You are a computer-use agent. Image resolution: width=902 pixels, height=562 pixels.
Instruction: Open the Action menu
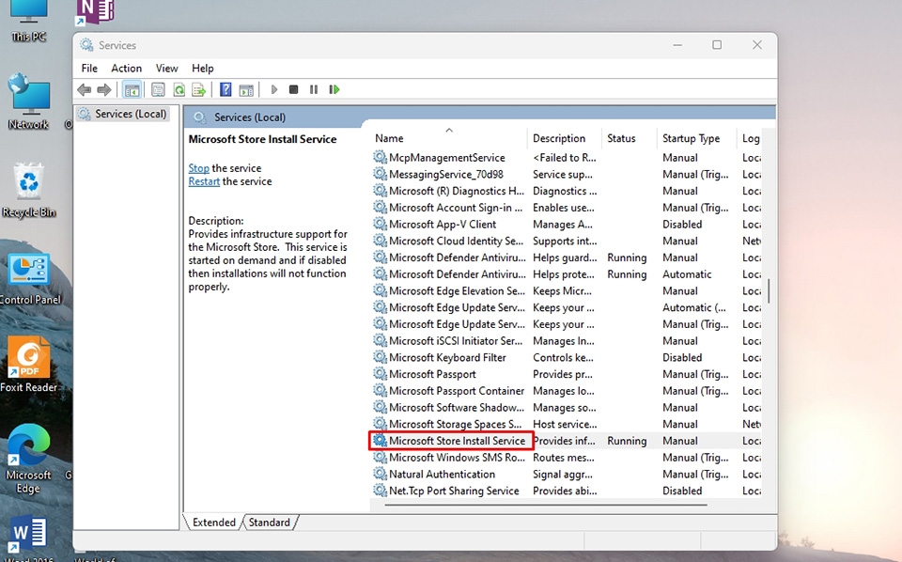coord(127,69)
